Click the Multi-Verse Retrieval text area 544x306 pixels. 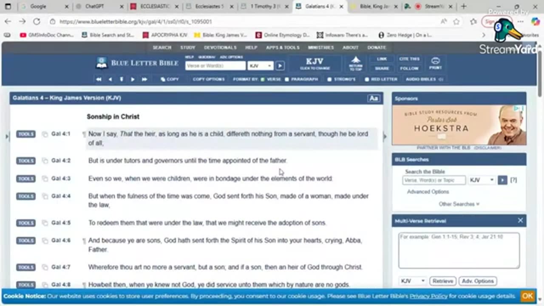tap(459, 250)
